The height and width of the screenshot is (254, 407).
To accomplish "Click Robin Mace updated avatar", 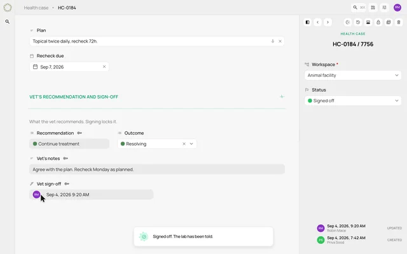I will (321, 228).
